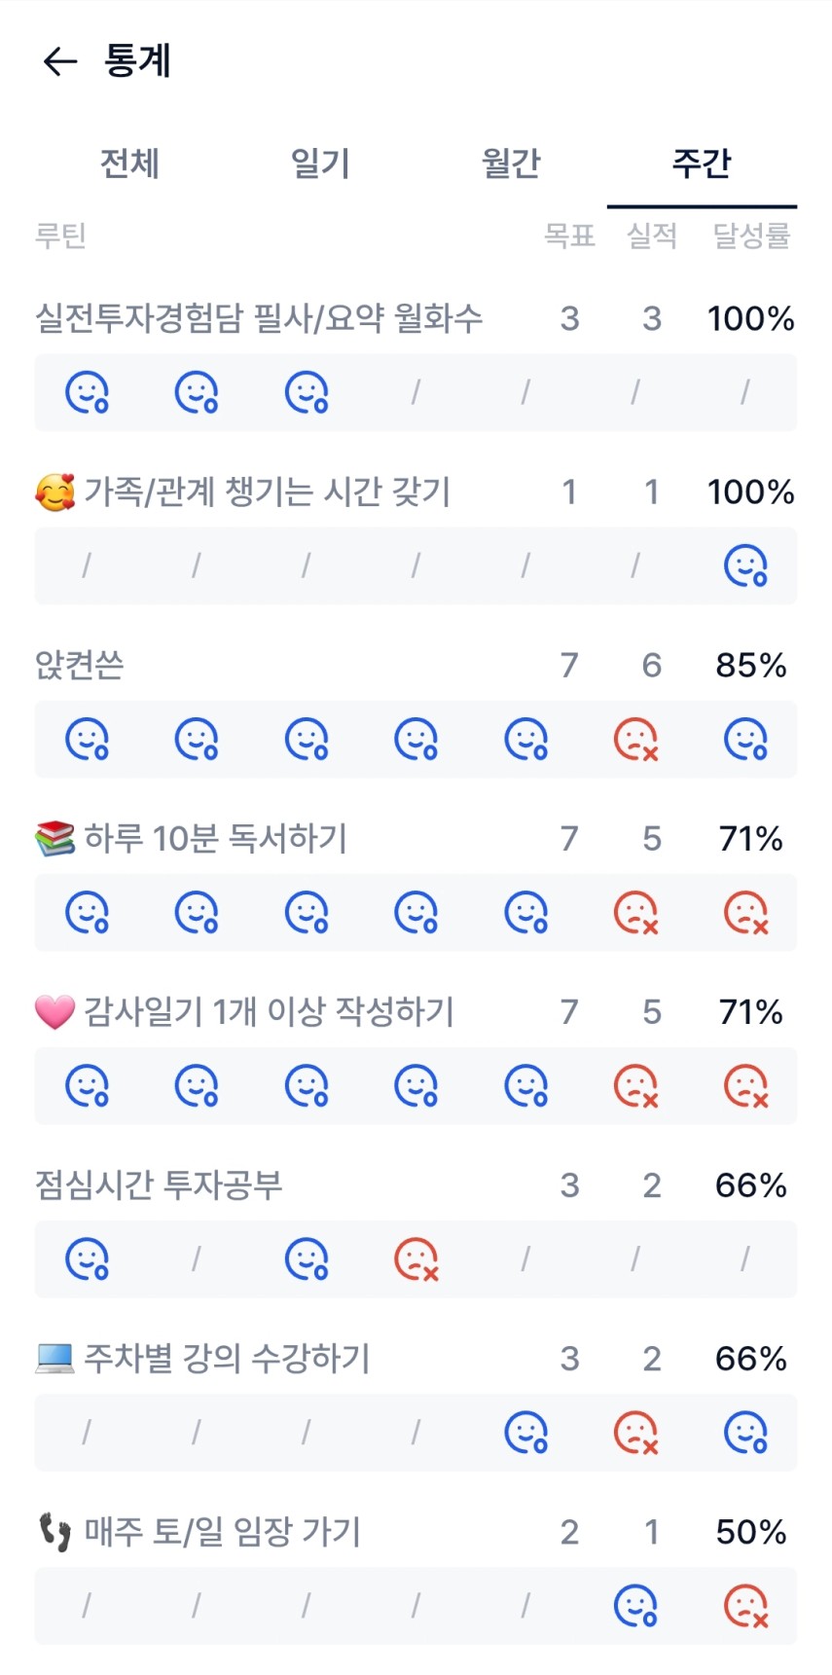Tap the back arrow next to 통계
Image resolution: width=832 pixels, height=1675 pixels.
[x=59, y=61]
